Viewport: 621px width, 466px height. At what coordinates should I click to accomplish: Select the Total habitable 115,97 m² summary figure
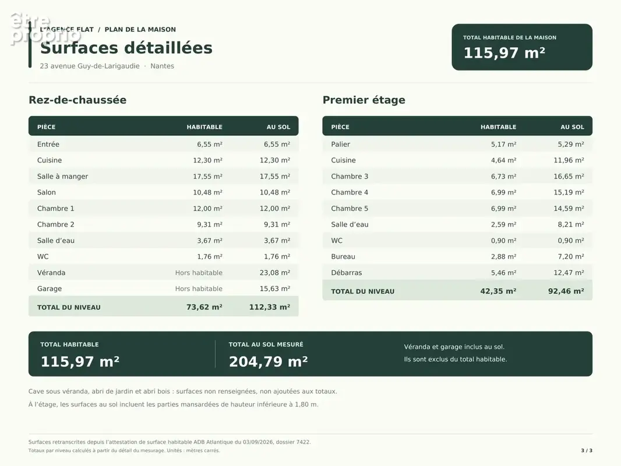tap(80, 362)
